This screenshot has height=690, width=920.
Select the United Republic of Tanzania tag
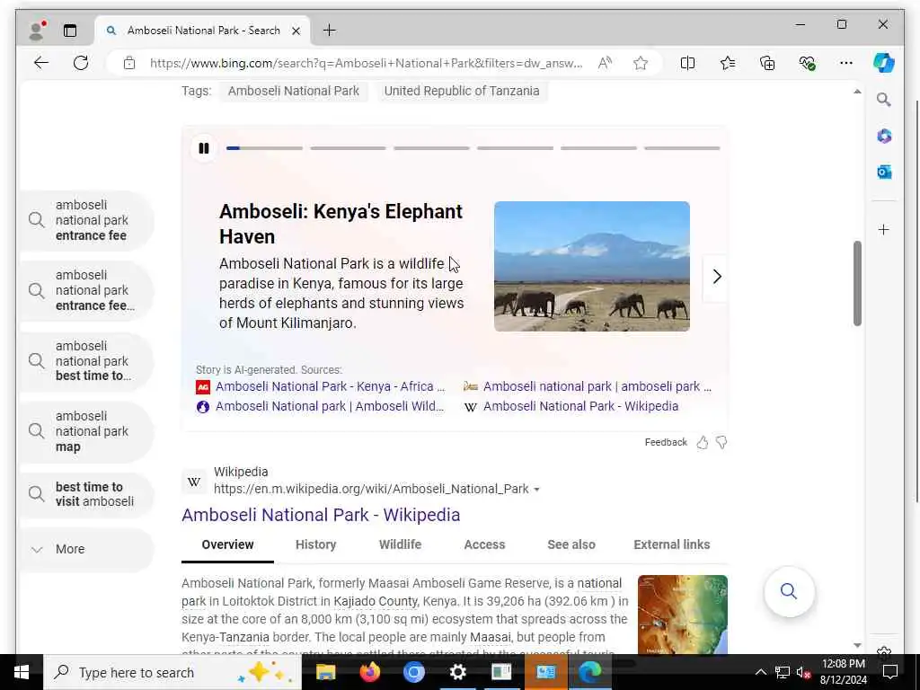coord(462,91)
